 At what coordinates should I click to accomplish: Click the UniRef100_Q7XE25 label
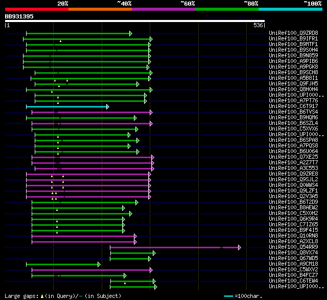tap(293, 157)
